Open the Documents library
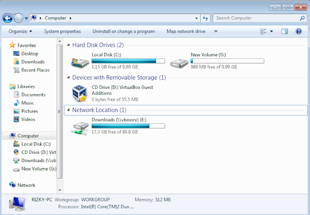310x215 pixels. pyautogui.click(x=33, y=95)
